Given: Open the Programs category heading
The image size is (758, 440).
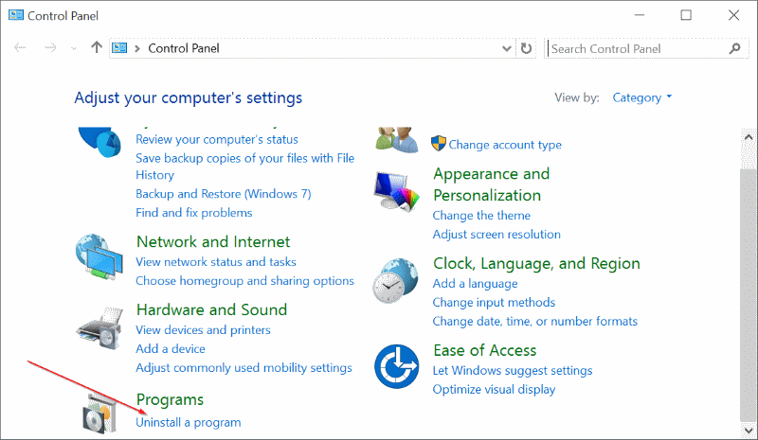Looking at the screenshot, I should [170, 400].
